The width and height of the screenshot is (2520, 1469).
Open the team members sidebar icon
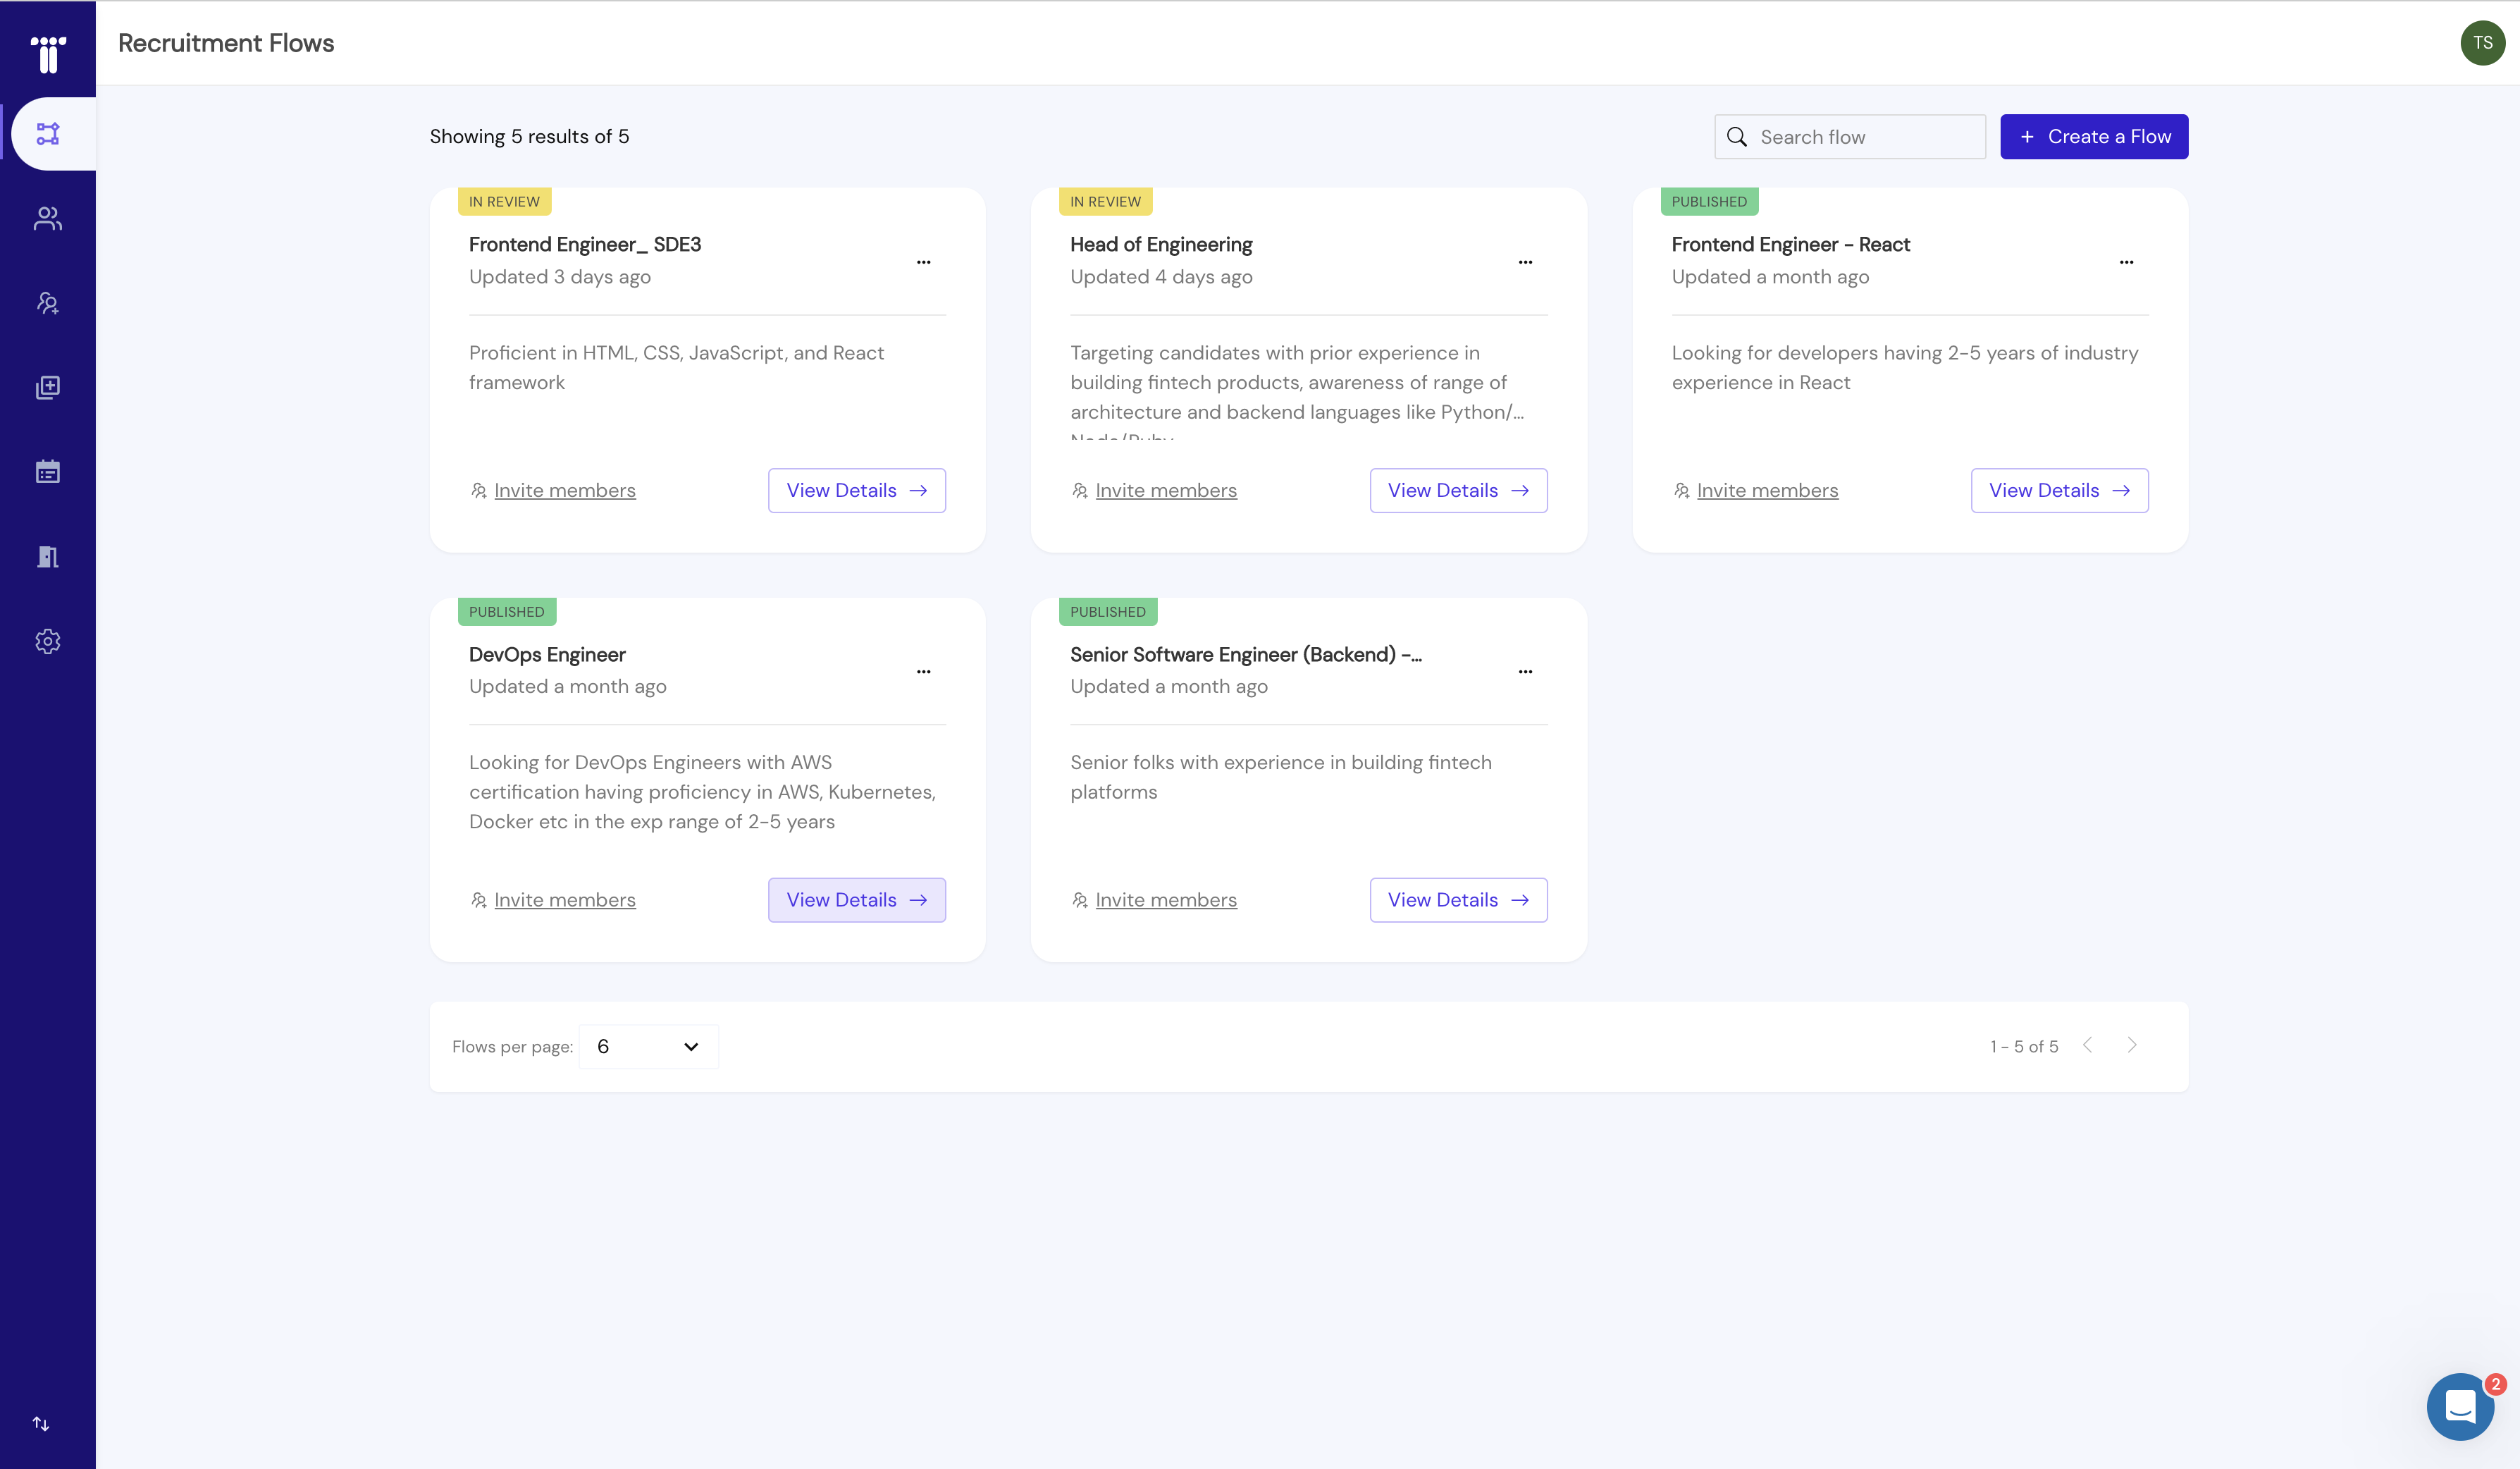(48, 218)
